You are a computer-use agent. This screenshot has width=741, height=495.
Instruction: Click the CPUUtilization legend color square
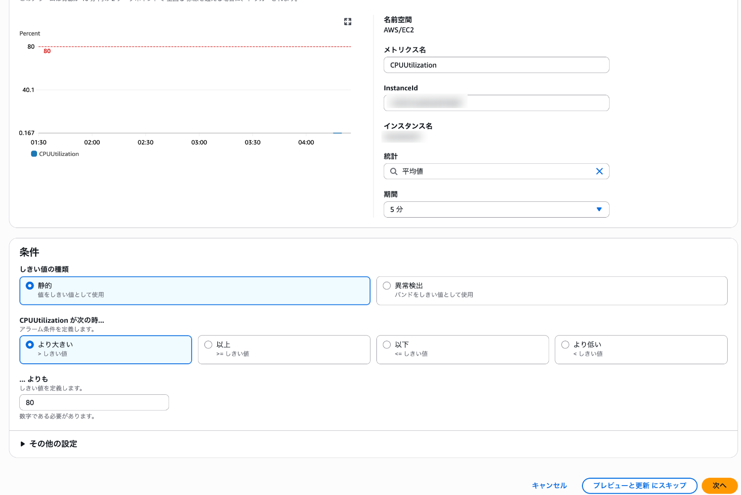[34, 154]
